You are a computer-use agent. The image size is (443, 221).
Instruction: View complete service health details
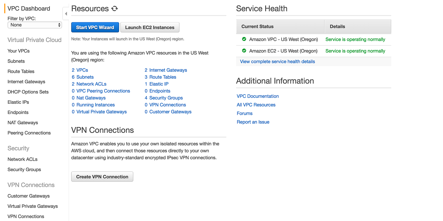(x=277, y=62)
